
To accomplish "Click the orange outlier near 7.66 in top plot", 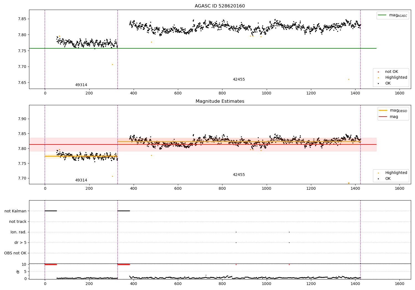I will [x=349, y=79].
